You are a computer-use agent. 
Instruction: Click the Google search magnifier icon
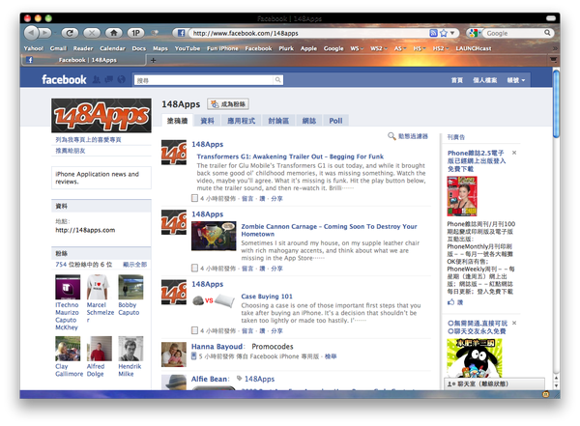[547, 33]
